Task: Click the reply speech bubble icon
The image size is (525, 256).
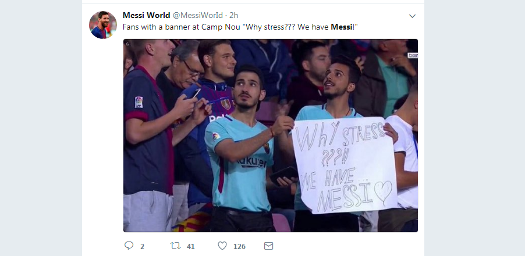Action: pos(129,246)
